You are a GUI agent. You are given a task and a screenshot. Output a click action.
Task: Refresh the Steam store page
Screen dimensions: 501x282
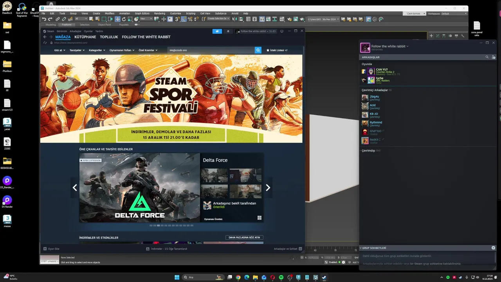click(x=45, y=43)
